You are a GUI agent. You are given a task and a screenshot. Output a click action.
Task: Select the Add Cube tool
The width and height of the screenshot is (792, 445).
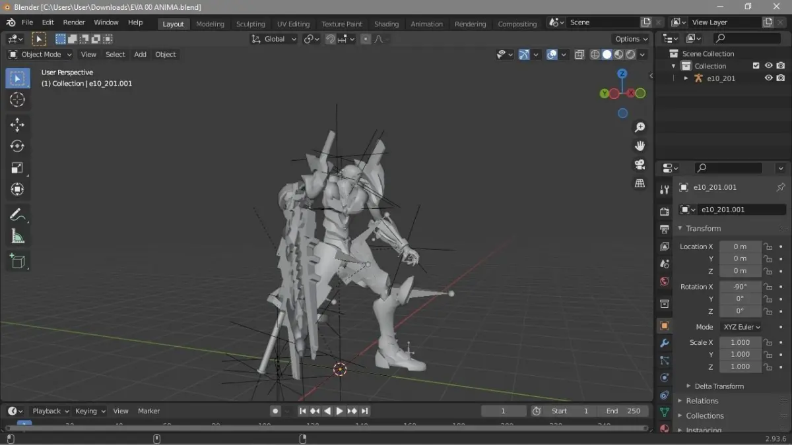click(18, 260)
